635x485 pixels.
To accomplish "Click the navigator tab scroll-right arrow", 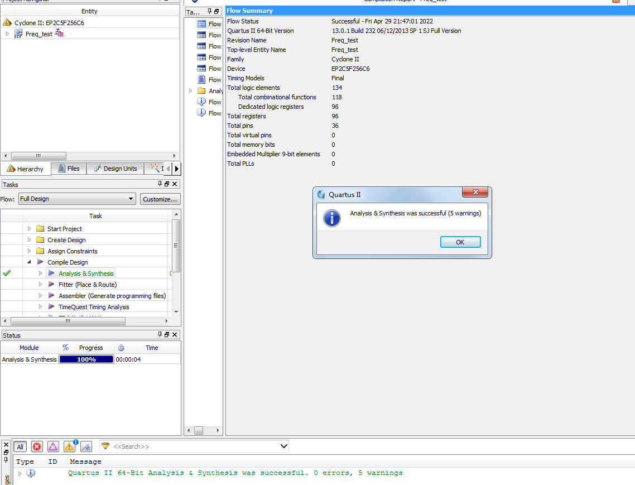I will tap(176, 169).
